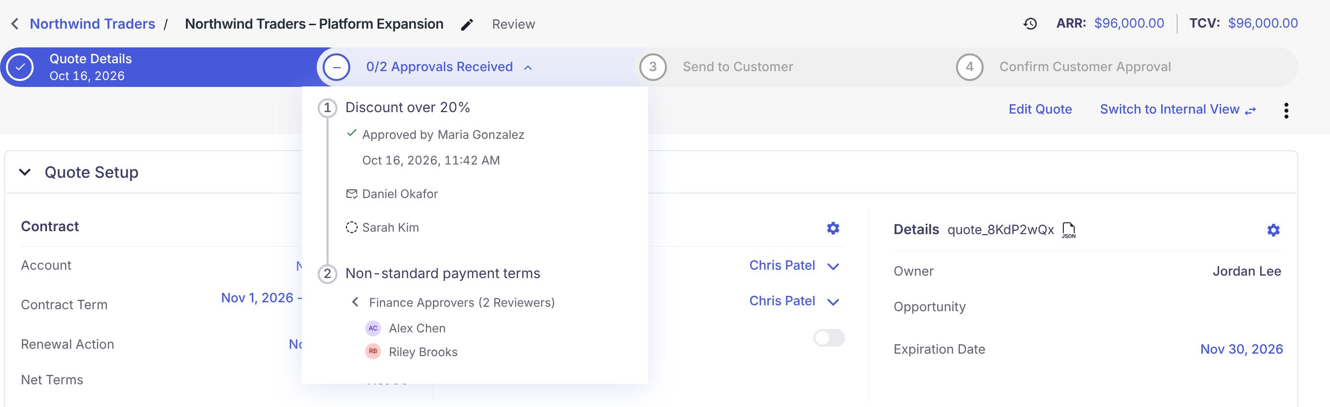The height and width of the screenshot is (407, 1330).
Task: Click the JSON file icon beside quote ID
Action: (x=1068, y=230)
